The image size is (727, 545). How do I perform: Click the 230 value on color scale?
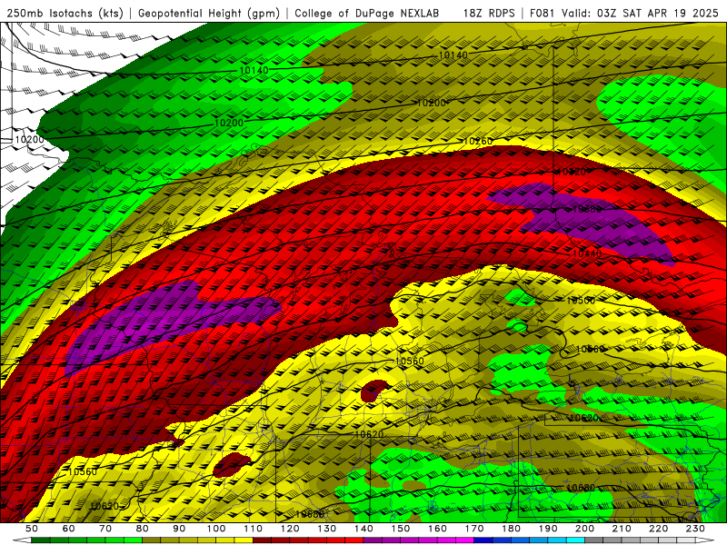pos(695,529)
